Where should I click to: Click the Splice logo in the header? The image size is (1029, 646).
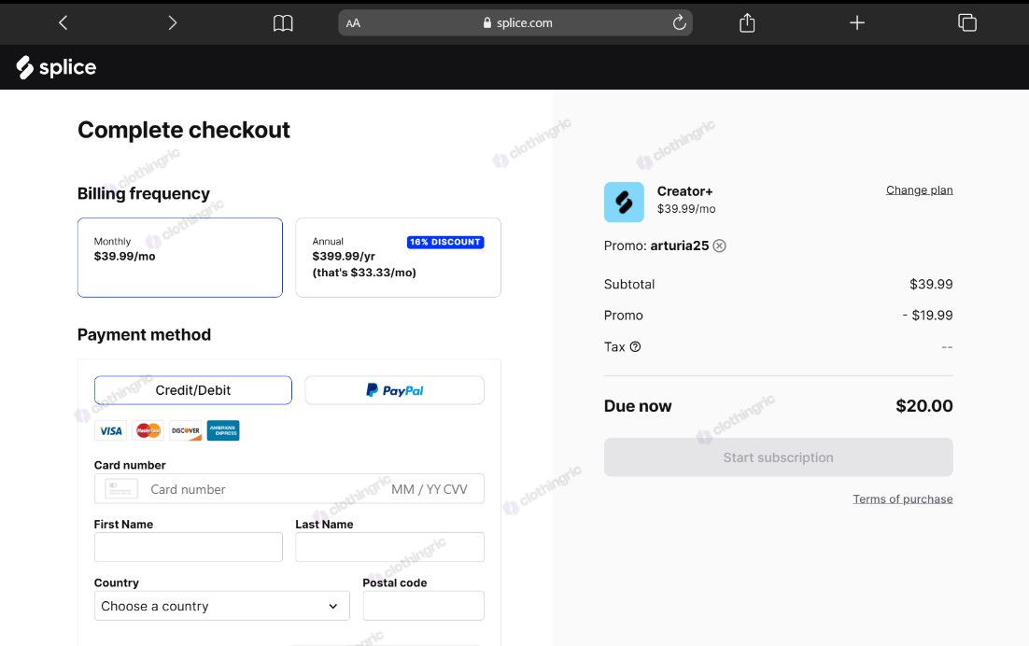coord(56,67)
